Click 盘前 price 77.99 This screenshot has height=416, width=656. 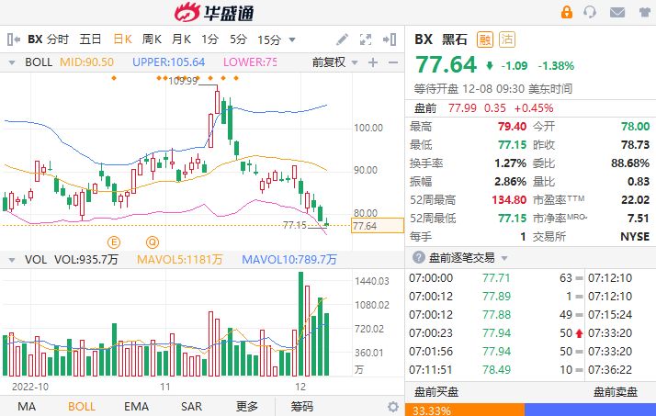pos(462,108)
